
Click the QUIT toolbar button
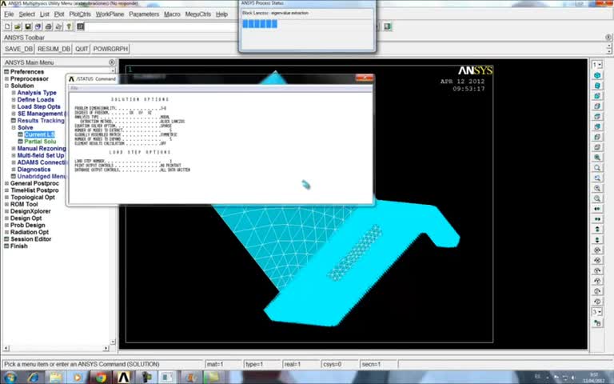point(82,49)
